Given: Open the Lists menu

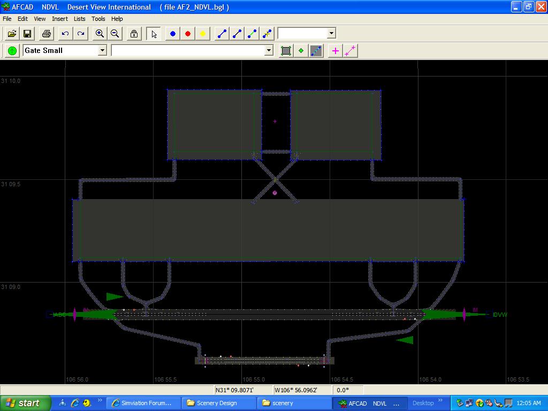Looking at the screenshot, I should (79, 19).
